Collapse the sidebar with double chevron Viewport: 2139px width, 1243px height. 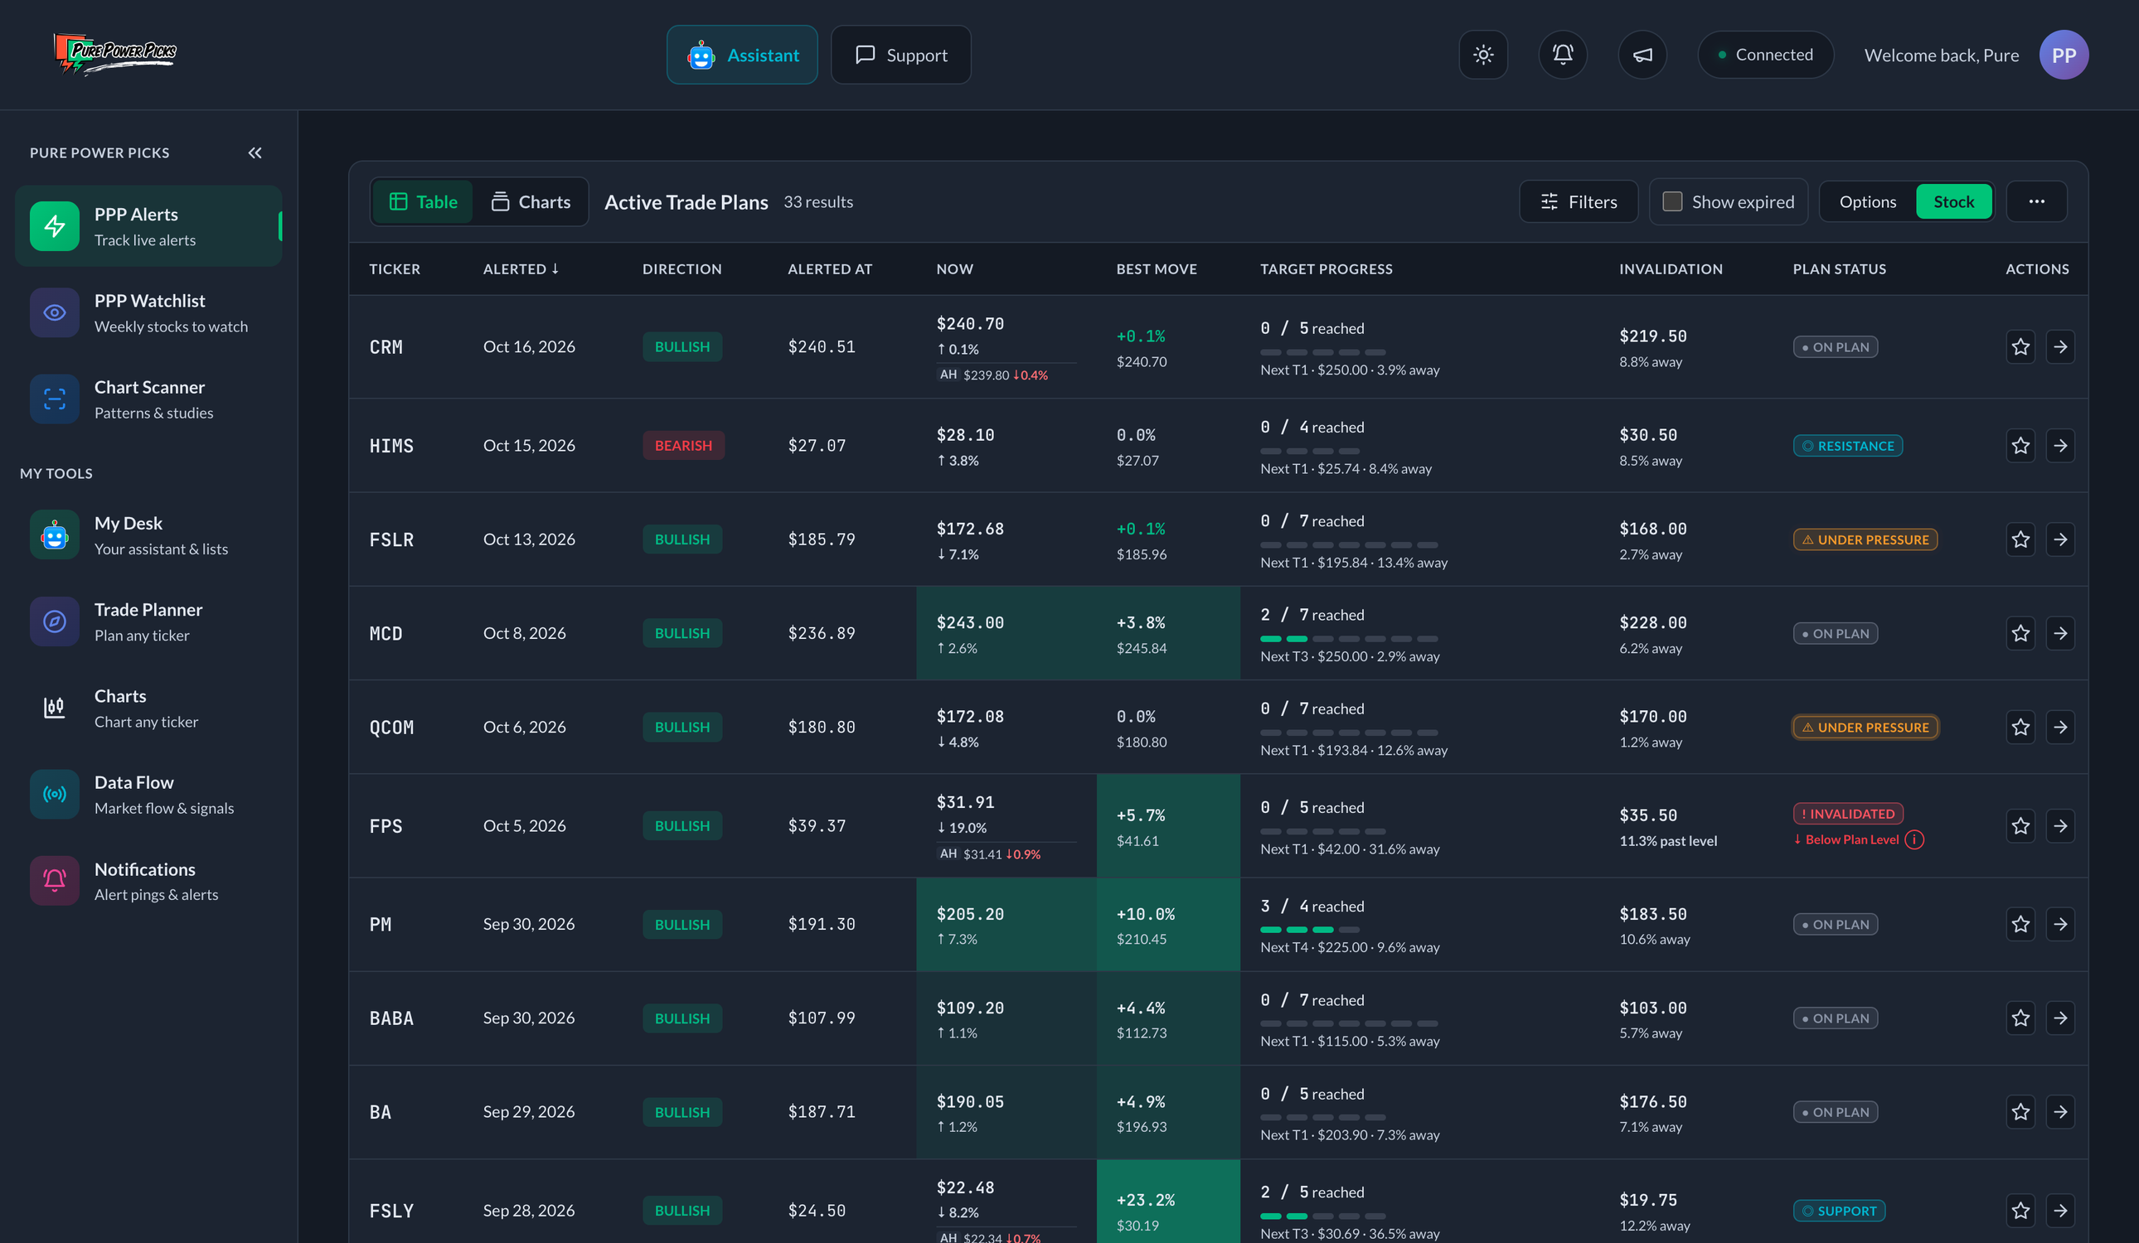[255, 152]
